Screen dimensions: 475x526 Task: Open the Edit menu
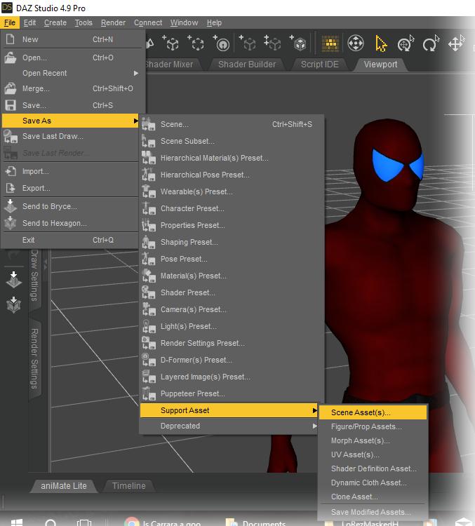click(x=29, y=22)
